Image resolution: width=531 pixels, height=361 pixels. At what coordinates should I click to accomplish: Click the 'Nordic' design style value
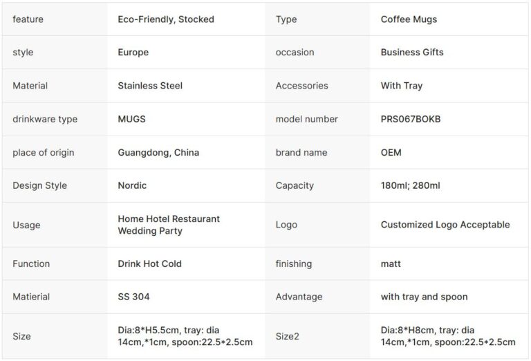click(x=132, y=185)
